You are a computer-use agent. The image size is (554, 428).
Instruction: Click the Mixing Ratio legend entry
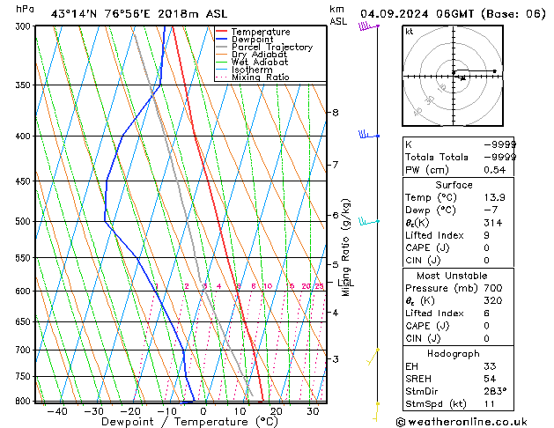(x=260, y=77)
